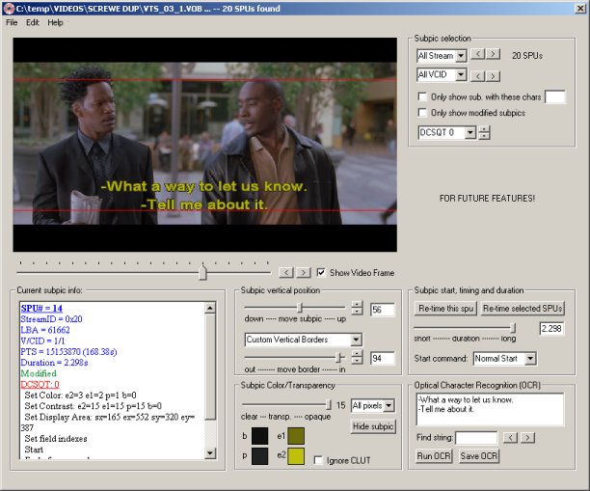Click the filter chars input box

pyautogui.click(x=555, y=96)
